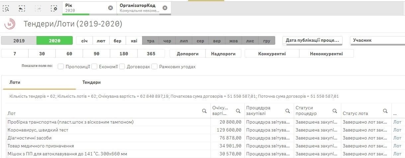Filter by Неконкурентні
Viewport: 405px width, 158px height.
coord(327,54)
